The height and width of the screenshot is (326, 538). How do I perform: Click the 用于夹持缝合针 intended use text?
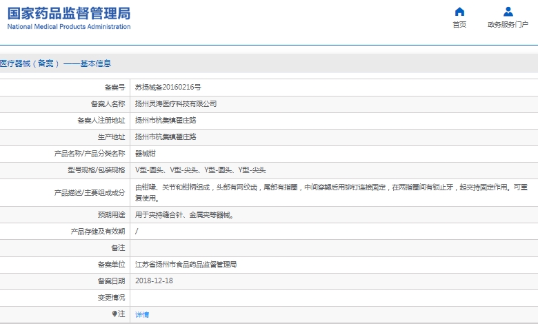tap(185, 215)
